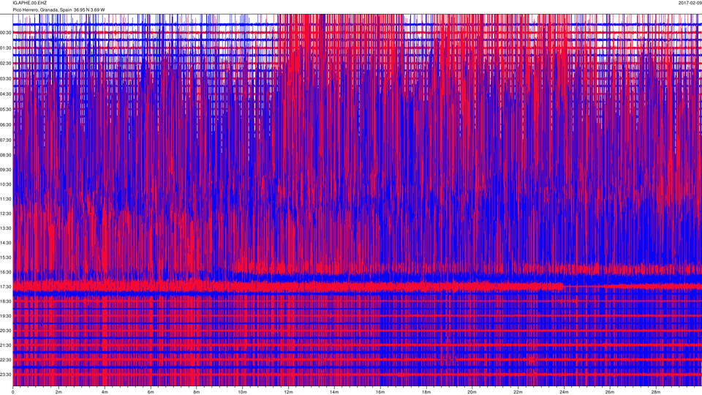Click the '00:30' time axis label
This screenshot has height=395, width=702.
pos(5,33)
